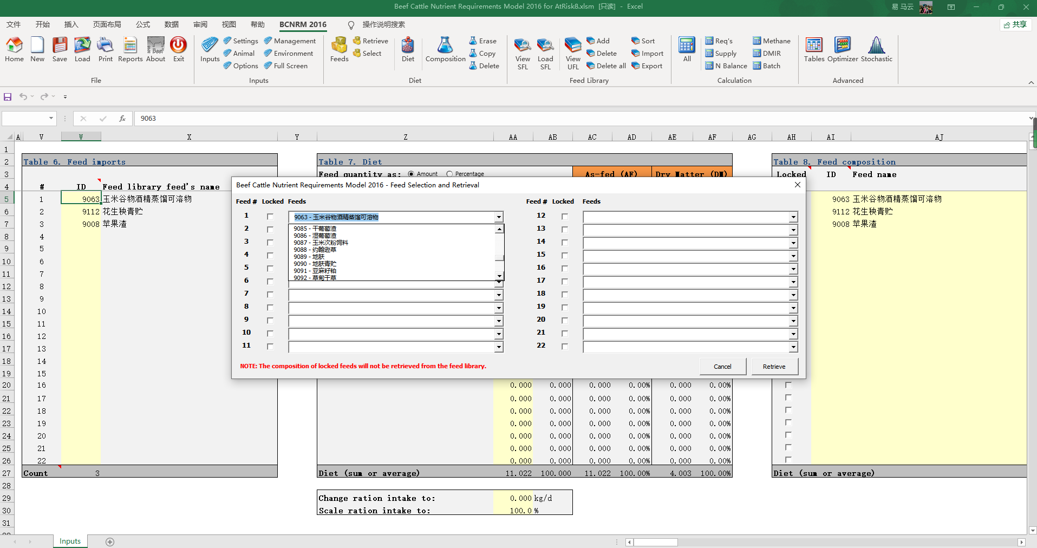Open the feed 22 dropdown list
This screenshot has width=1037, height=548.
click(793, 347)
